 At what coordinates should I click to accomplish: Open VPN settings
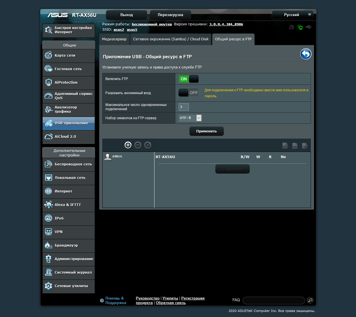click(x=68, y=232)
